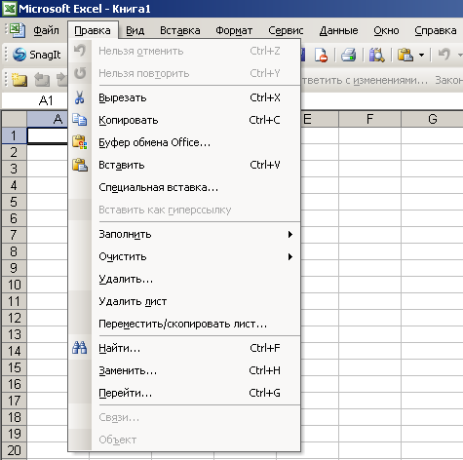Open the Формат menu
This screenshot has height=460, width=463.
click(234, 30)
